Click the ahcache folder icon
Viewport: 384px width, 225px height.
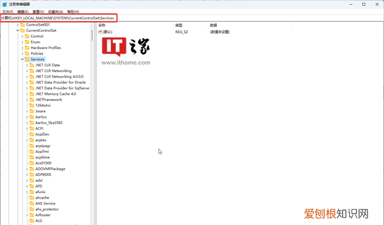point(32,197)
